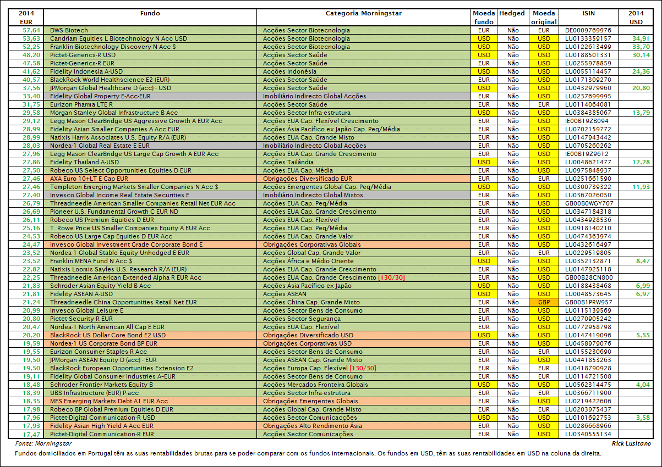Image resolution: width=662 pixels, height=467 pixels.
Task: Select 'Invesco Global Investment Grade Corporate Bond E'
Action: point(126,244)
